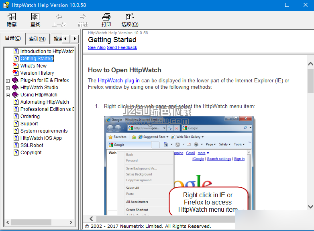Click the Using HttpWatch book icon
Screen dimensions: 314x231
click(15, 94)
